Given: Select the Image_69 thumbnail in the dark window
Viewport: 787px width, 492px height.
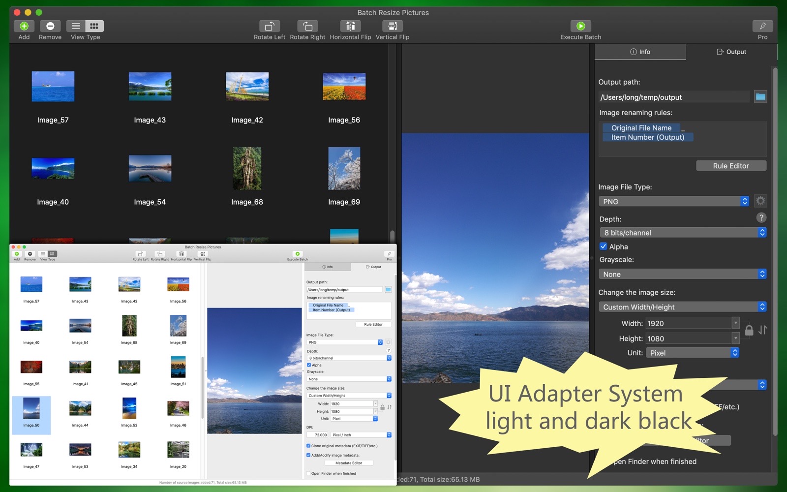Looking at the screenshot, I should [x=344, y=169].
